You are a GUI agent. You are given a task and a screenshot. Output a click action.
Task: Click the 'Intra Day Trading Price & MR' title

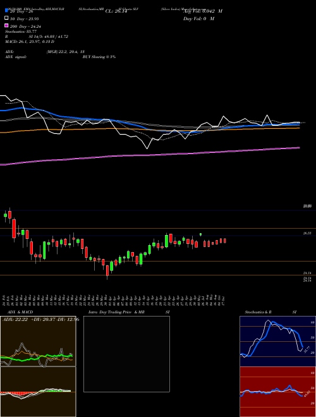coord(116,312)
